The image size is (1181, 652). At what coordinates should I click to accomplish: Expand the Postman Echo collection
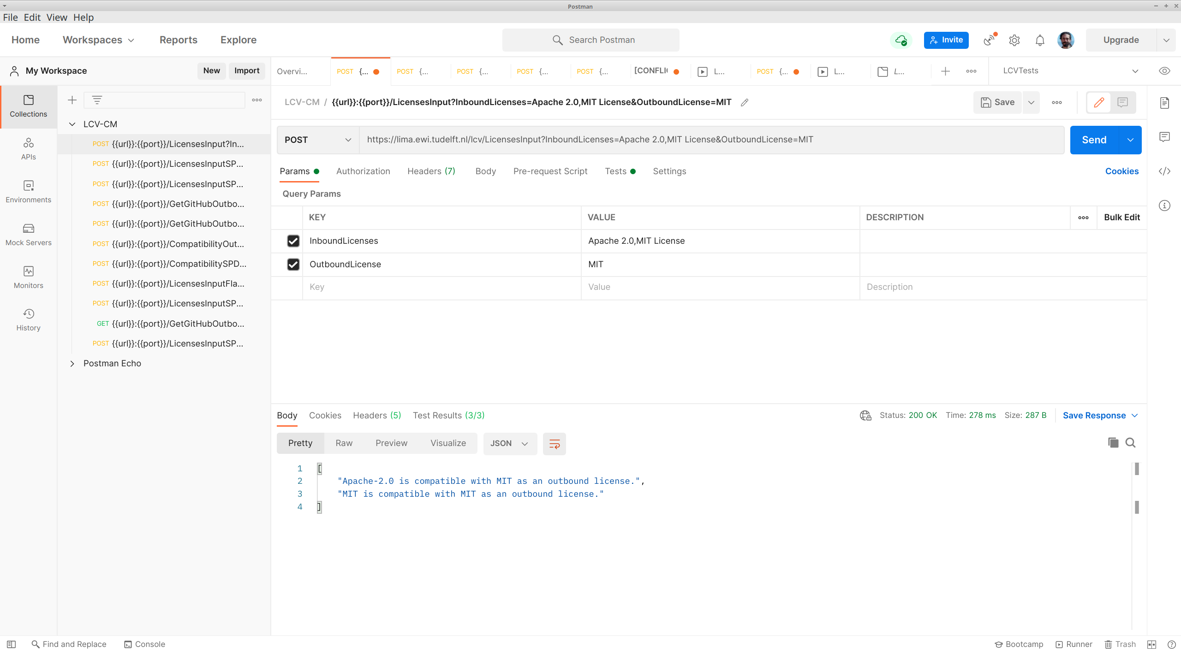(72, 364)
